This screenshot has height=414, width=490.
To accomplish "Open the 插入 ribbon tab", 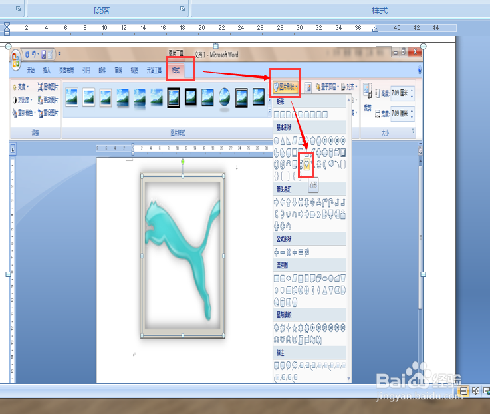I will [47, 71].
